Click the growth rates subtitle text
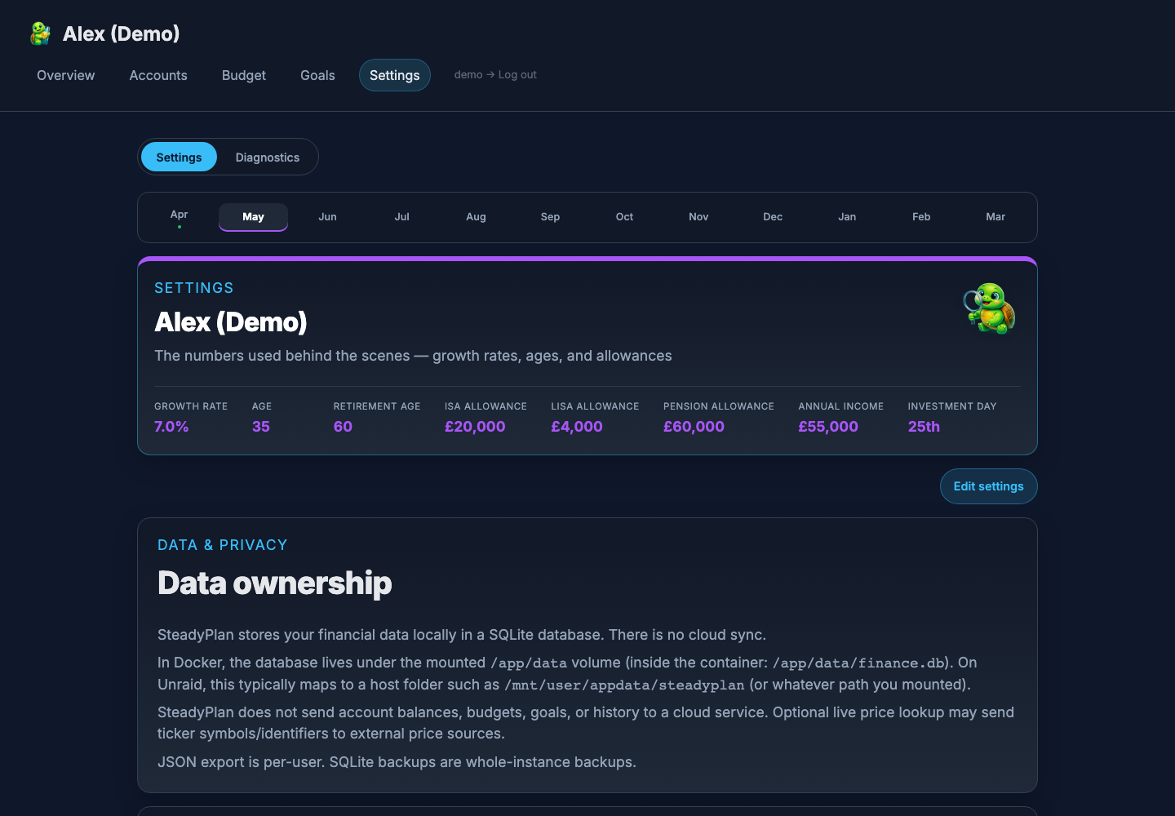 coord(413,356)
